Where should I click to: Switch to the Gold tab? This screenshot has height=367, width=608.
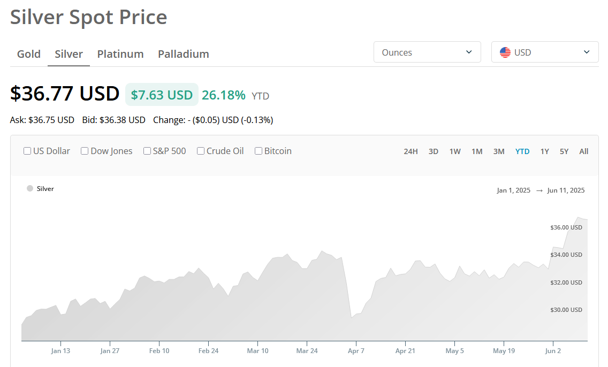(x=29, y=54)
